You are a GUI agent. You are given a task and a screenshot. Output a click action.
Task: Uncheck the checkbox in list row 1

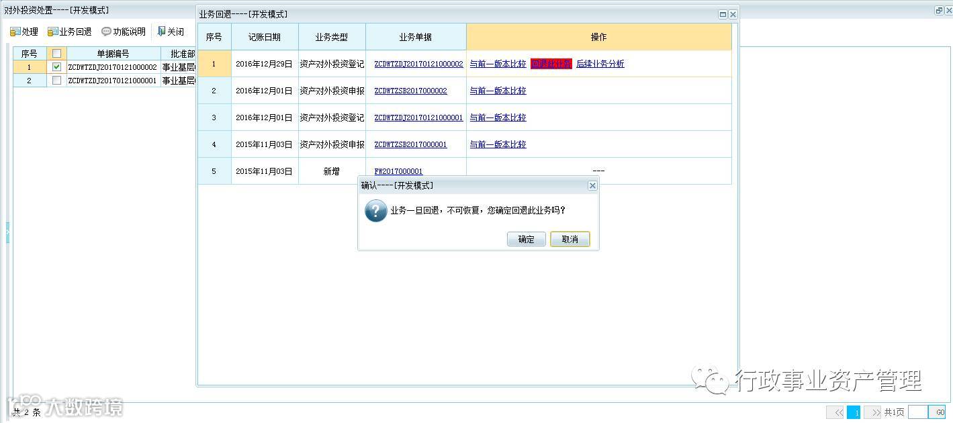pyautogui.click(x=56, y=67)
